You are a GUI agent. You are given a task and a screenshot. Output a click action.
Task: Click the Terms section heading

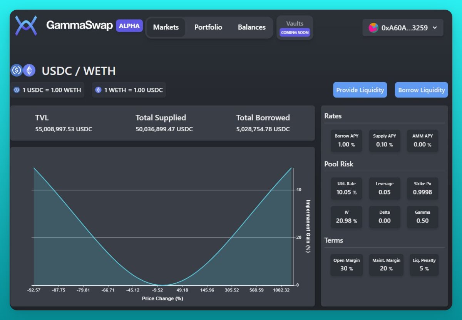[x=333, y=240]
